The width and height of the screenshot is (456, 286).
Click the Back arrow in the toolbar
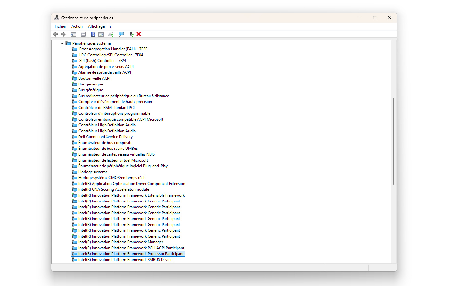click(x=56, y=34)
